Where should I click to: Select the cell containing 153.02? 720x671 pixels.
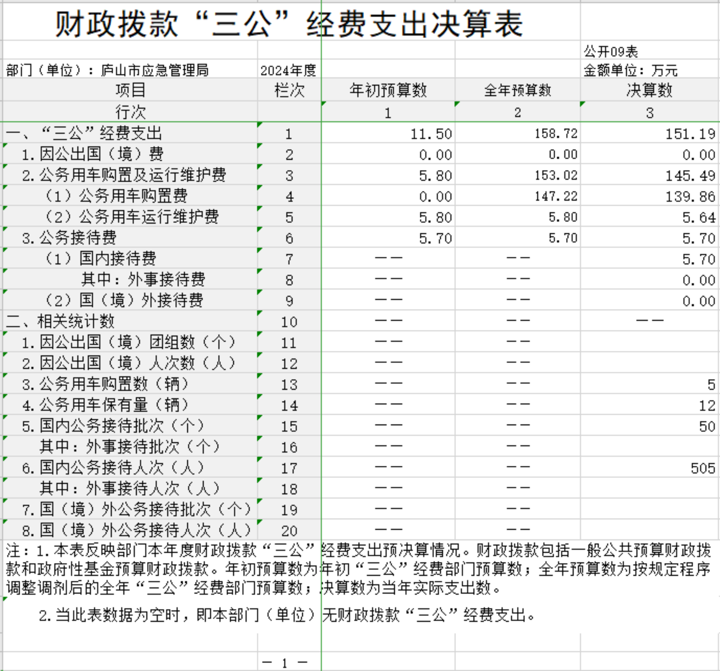[556, 175]
